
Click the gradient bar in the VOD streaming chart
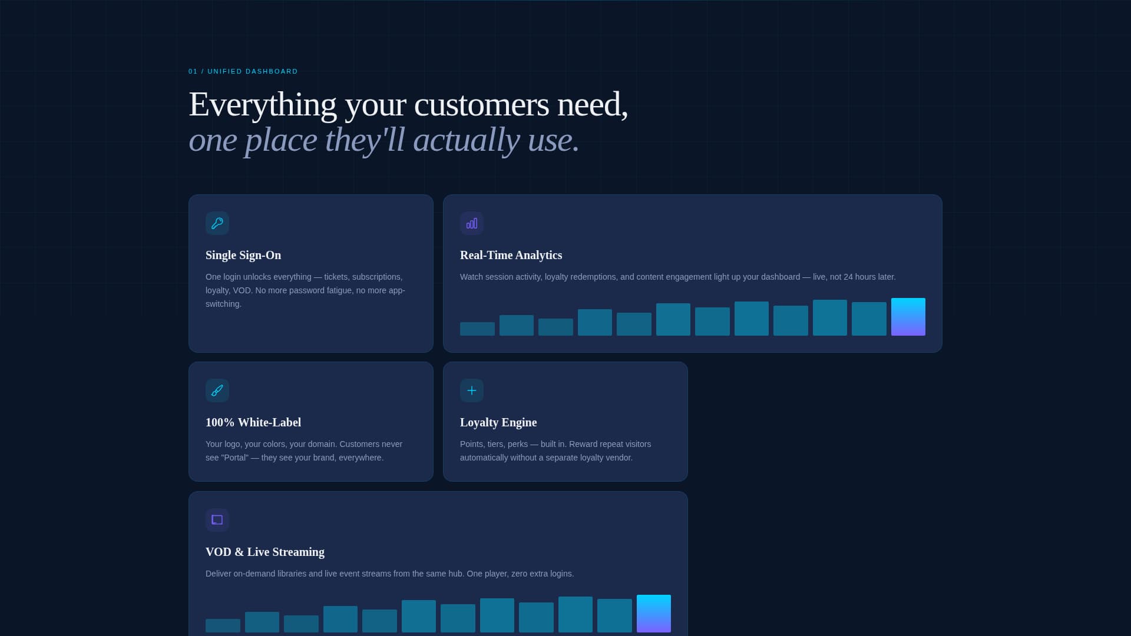653,614
